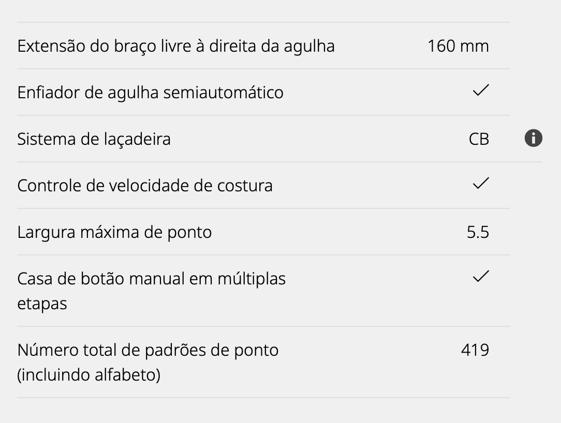Click the 160 mm value
The height and width of the screenshot is (423, 561).
pos(459,46)
